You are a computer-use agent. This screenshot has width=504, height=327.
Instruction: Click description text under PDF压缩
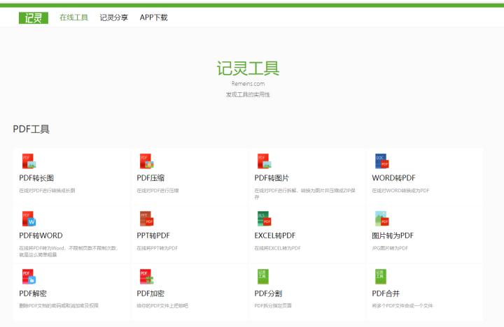(x=157, y=190)
